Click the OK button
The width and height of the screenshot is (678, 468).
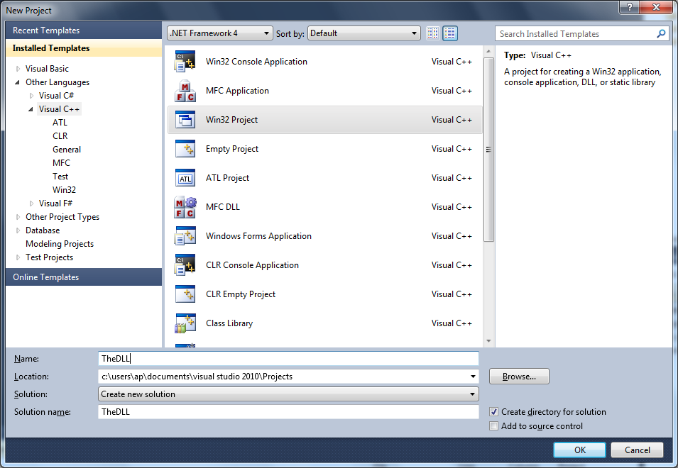[579, 450]
